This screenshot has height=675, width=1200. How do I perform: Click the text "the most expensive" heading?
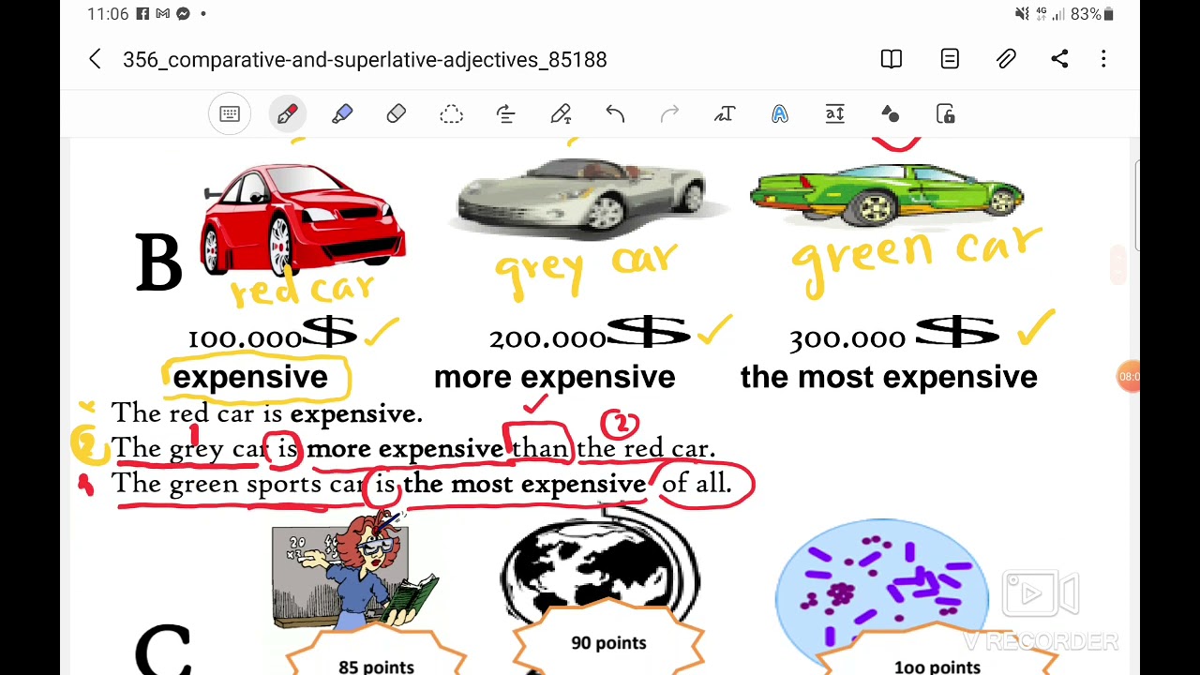tap(889, 377)
